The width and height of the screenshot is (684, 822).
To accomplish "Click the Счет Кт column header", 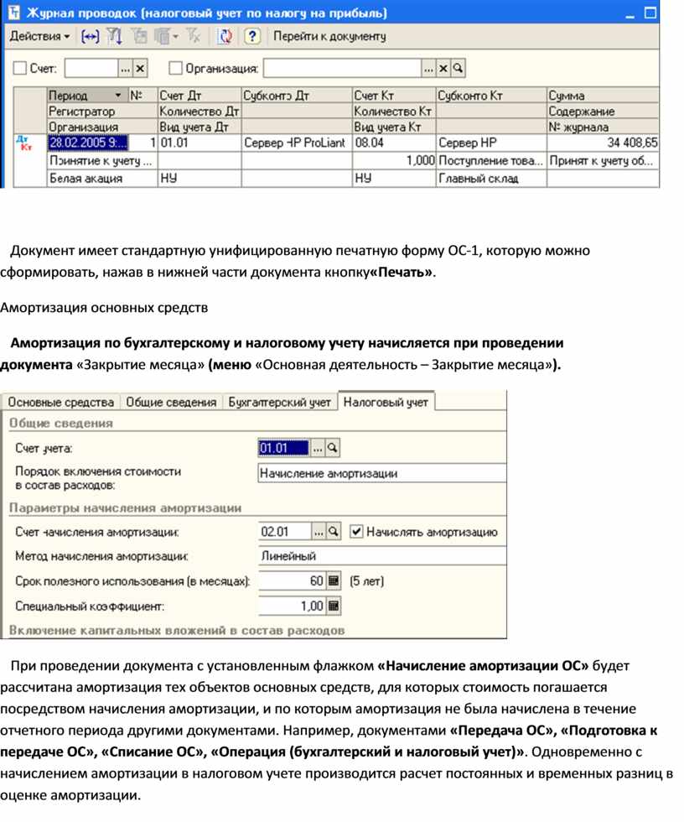I will (394, 96).
